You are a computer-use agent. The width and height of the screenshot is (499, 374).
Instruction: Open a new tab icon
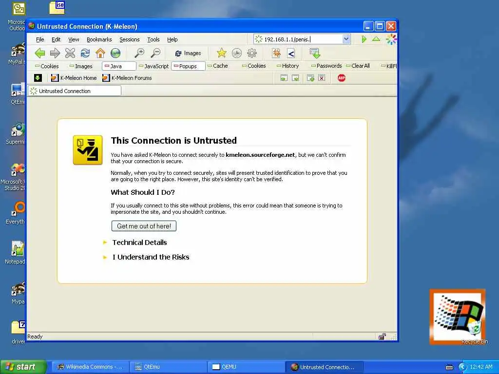pos(310,78)
